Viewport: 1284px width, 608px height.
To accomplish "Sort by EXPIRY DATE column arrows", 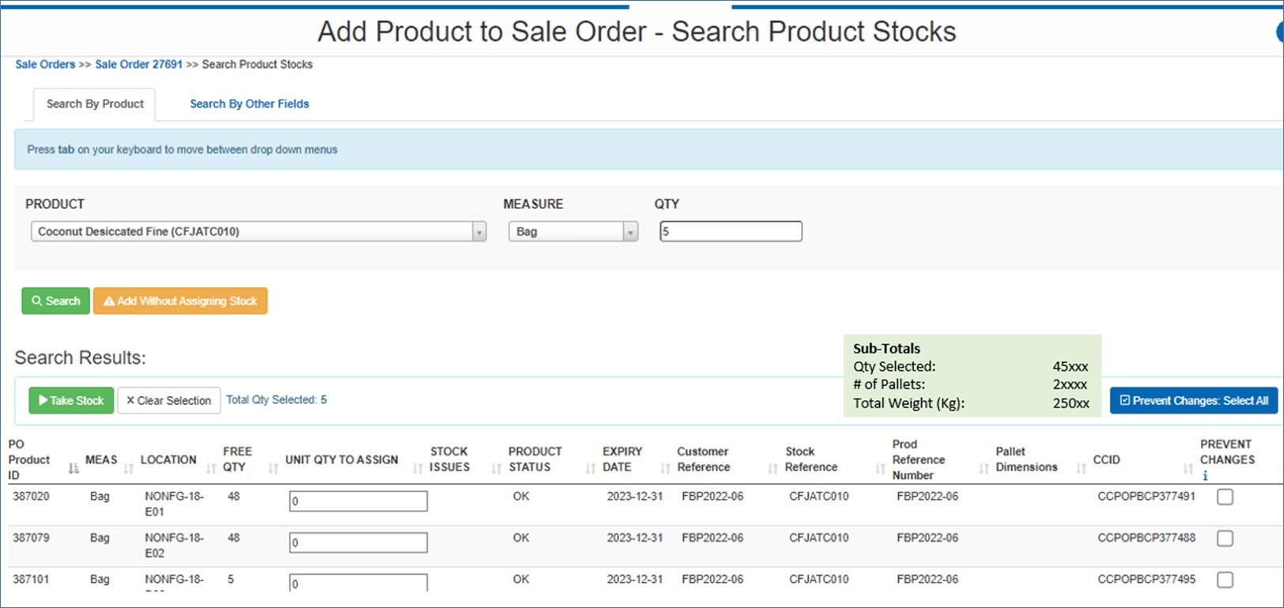I will 666,468.
